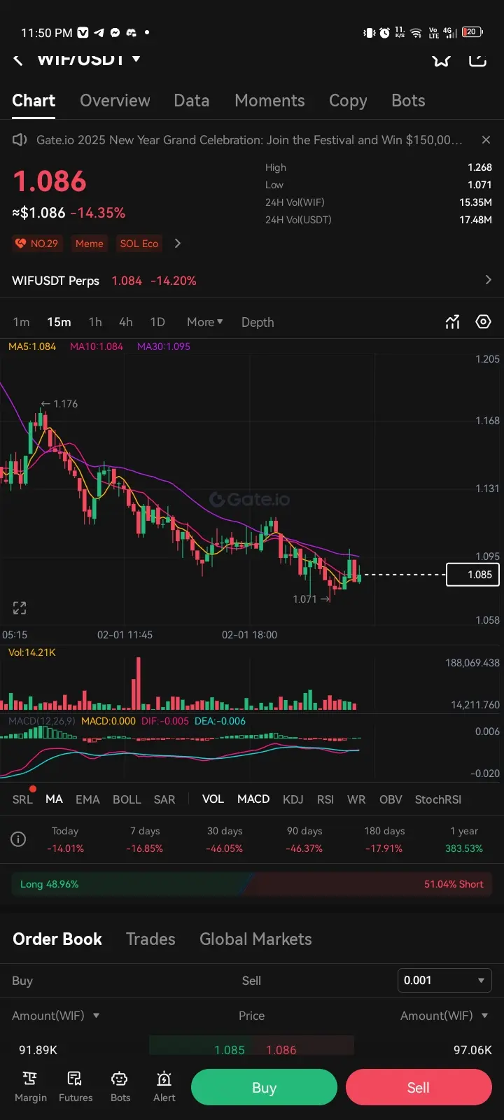Open Futures icon in bottom bar

[76, 1086]
